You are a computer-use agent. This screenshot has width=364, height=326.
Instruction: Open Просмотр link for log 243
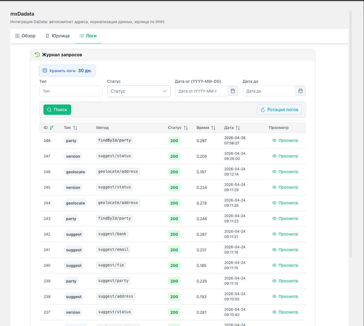285,218
